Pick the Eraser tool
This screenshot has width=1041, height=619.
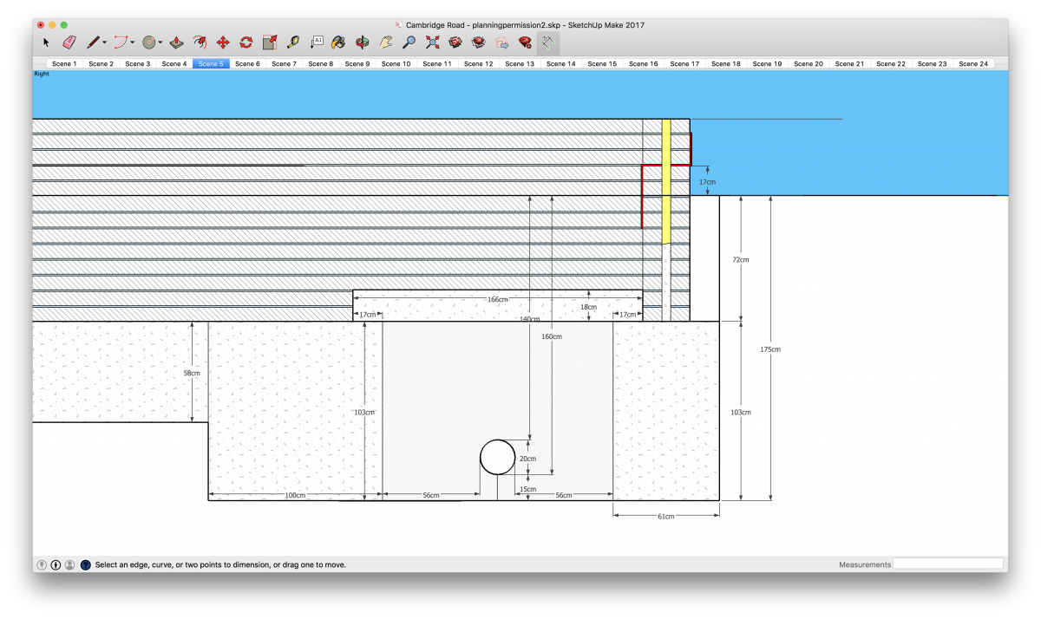click(x=70, y=41)
